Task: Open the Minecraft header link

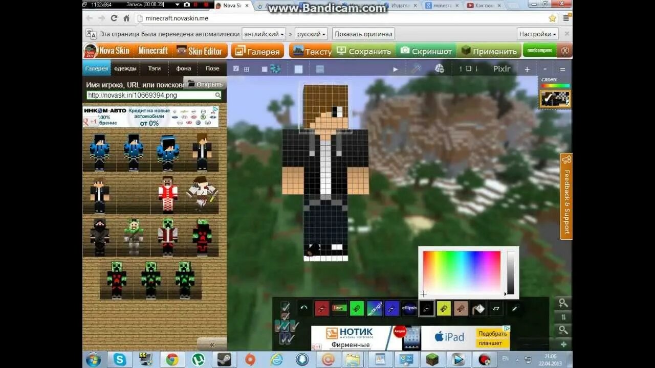Action: 152,51
